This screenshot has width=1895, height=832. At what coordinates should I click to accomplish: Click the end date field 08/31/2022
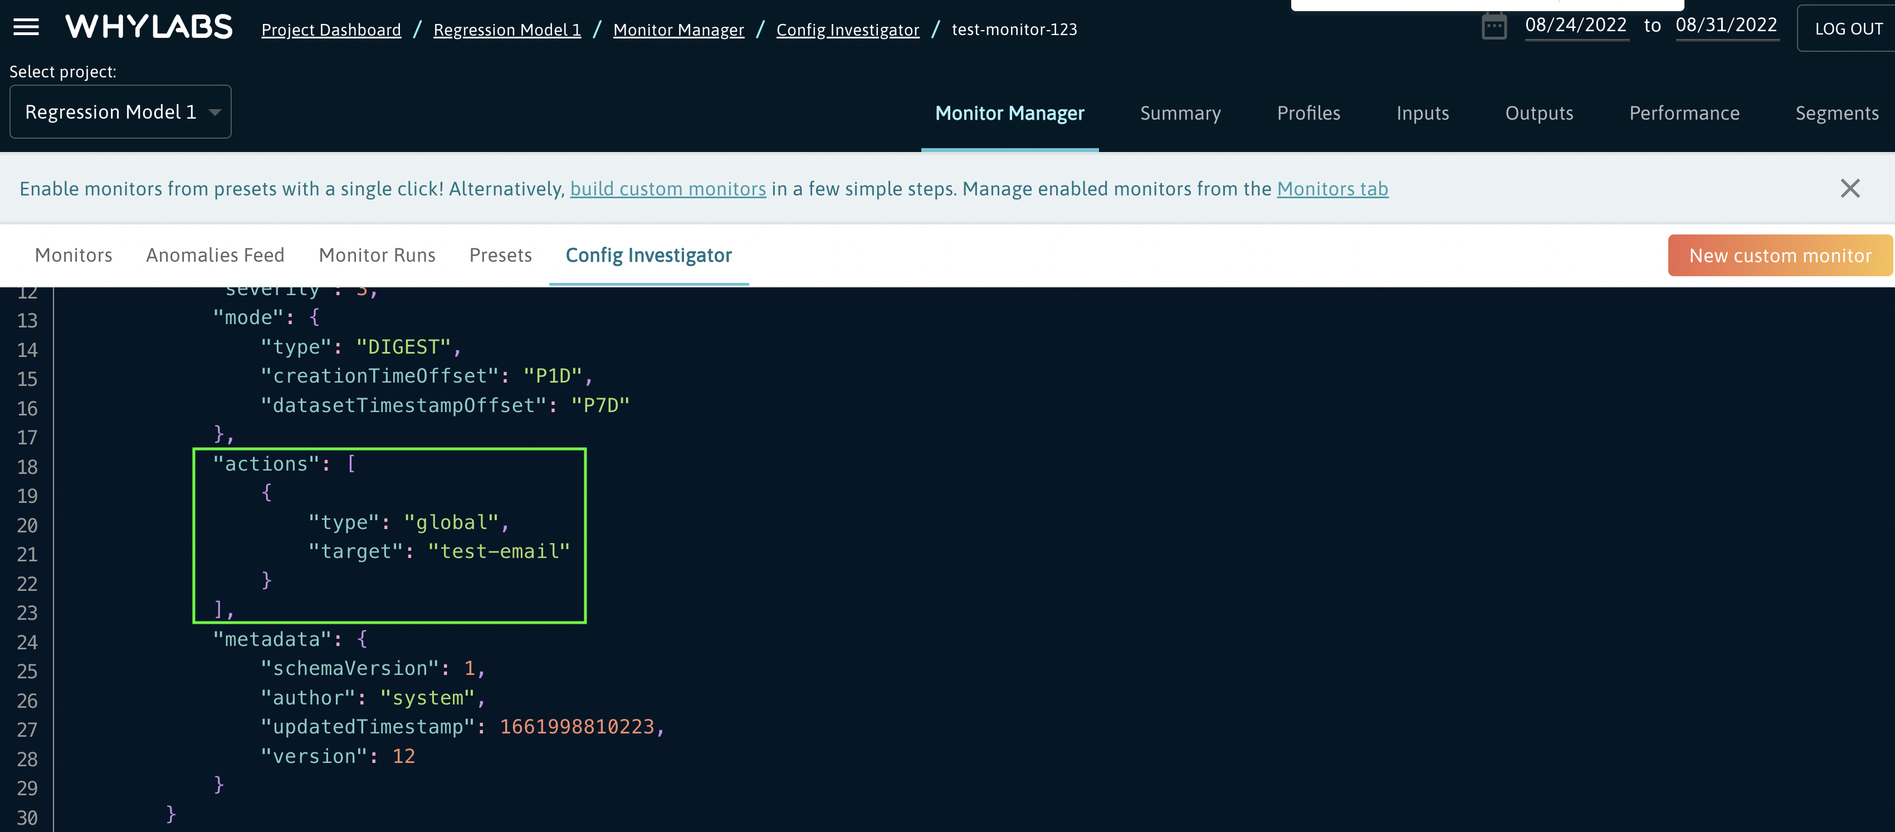tap(1727, 25)
